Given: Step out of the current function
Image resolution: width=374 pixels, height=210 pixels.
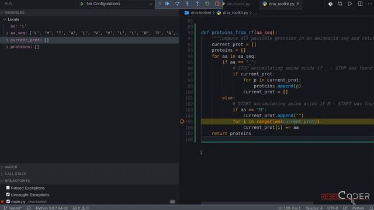Looking at the screenshot, I should tap(198, 4).
